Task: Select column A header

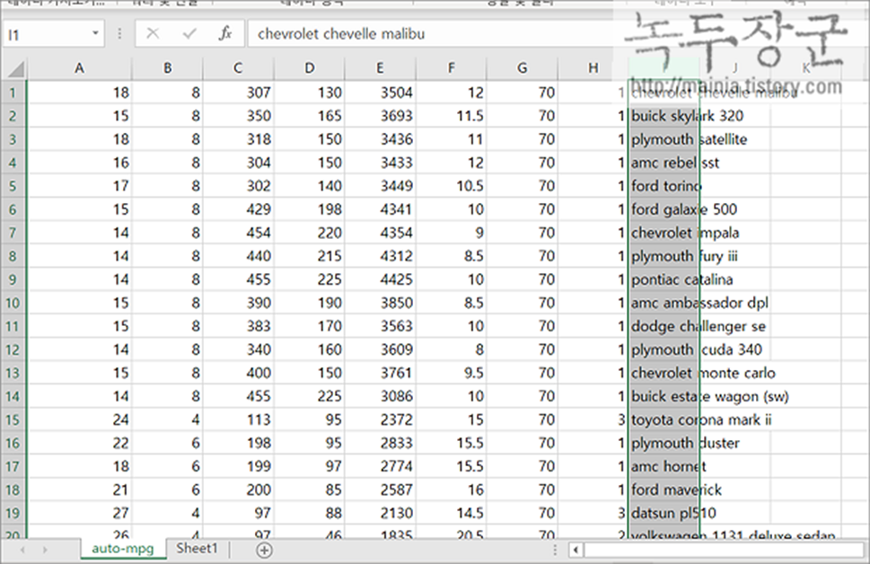Action: [x=79, y=68]
